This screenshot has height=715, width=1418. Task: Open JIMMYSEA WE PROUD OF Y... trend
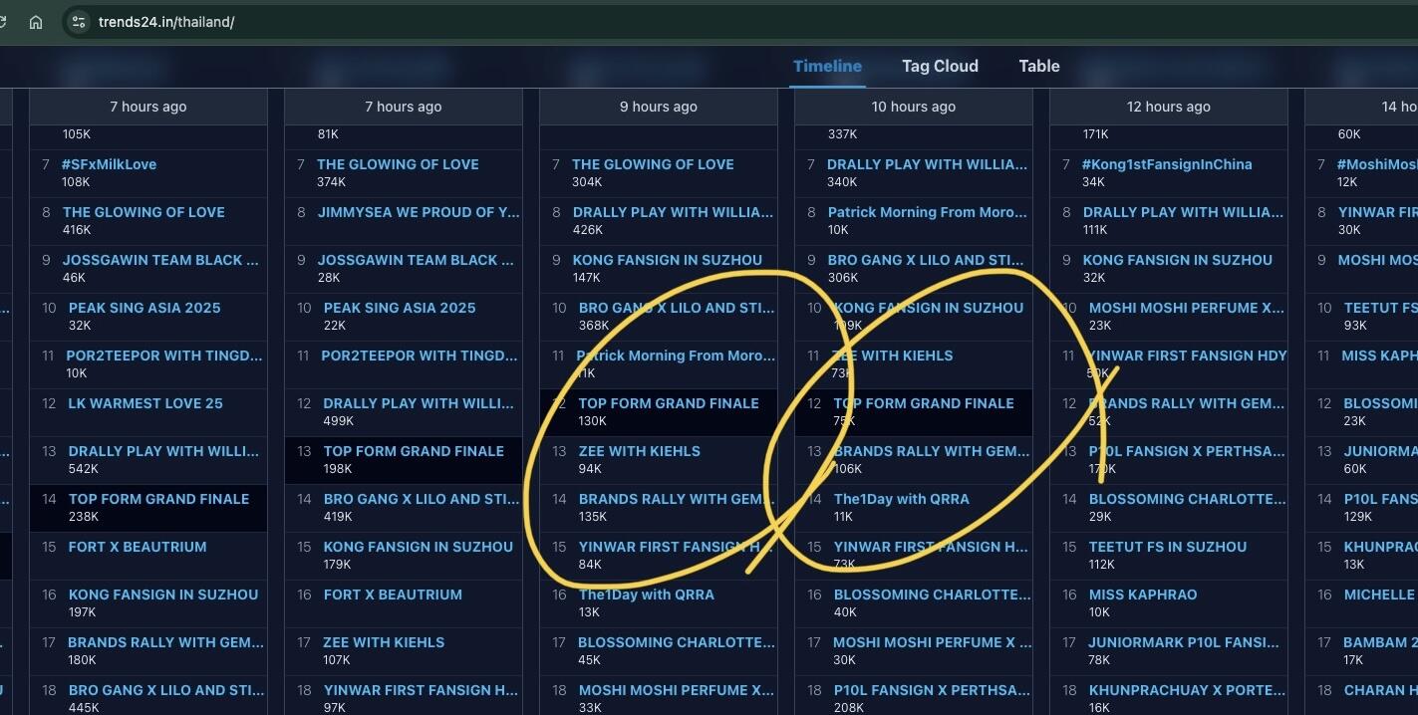point(419,212)
